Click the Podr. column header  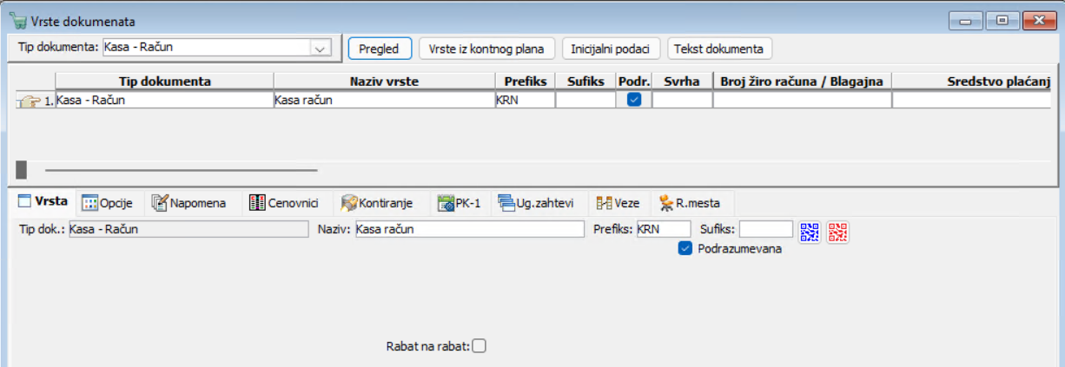pos(634,81)
